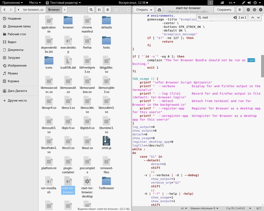Select the firefox file

[x=87, y=42]
